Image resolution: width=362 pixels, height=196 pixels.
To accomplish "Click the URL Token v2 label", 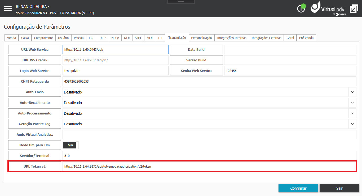I will point(35,166).
